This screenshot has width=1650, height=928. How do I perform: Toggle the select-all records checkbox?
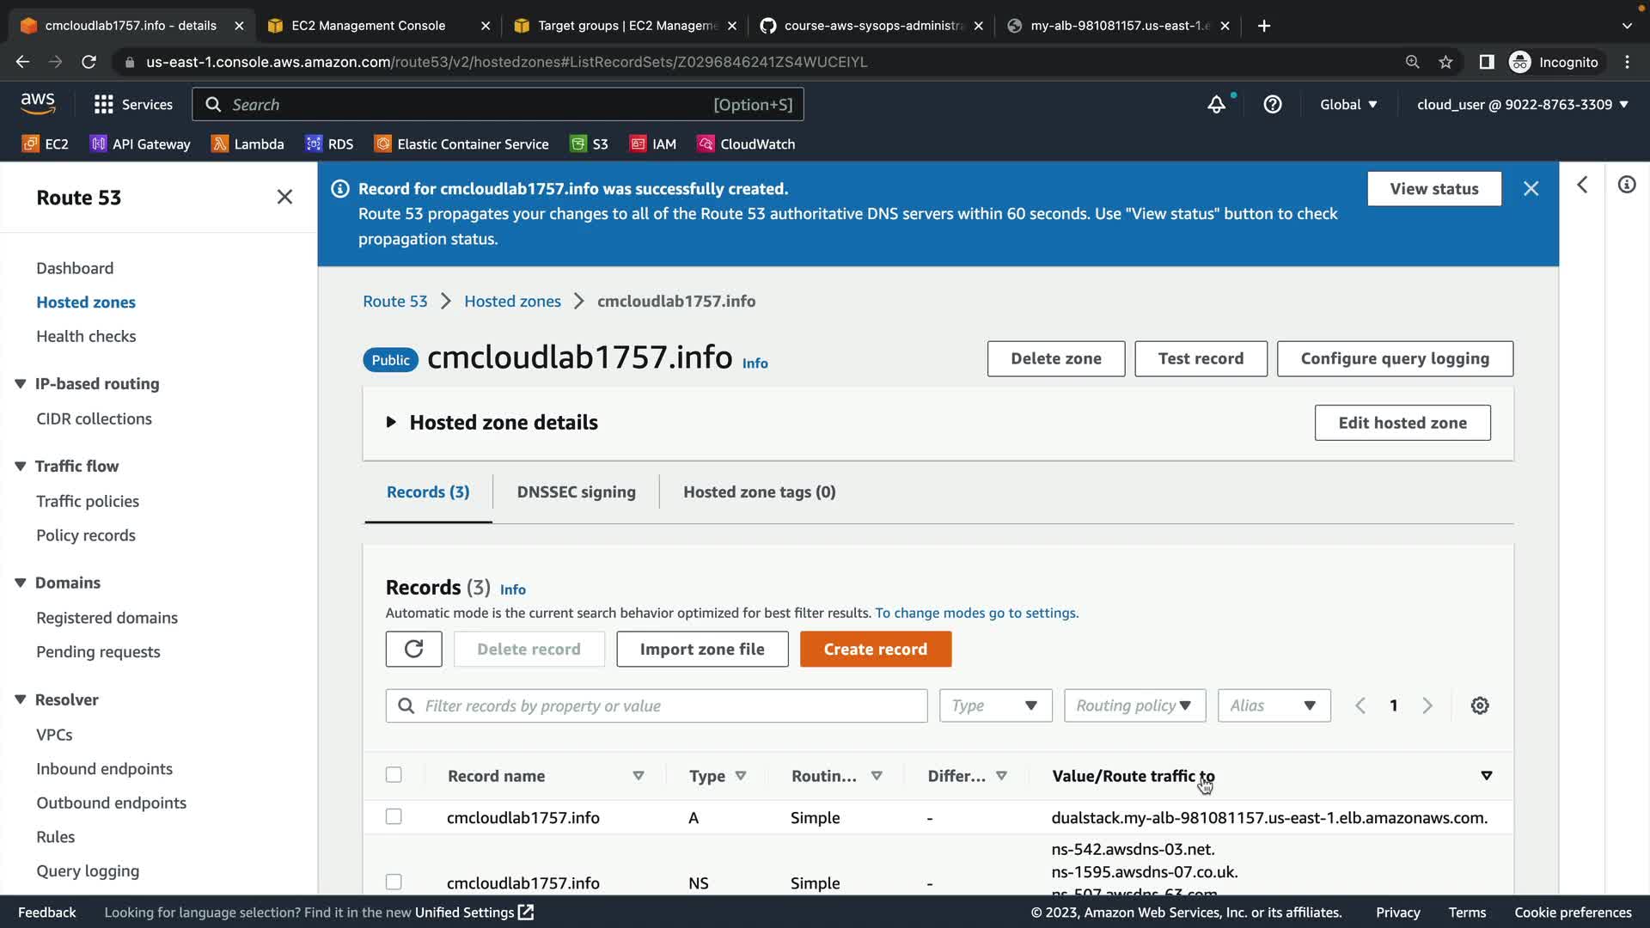click(394, 775)
